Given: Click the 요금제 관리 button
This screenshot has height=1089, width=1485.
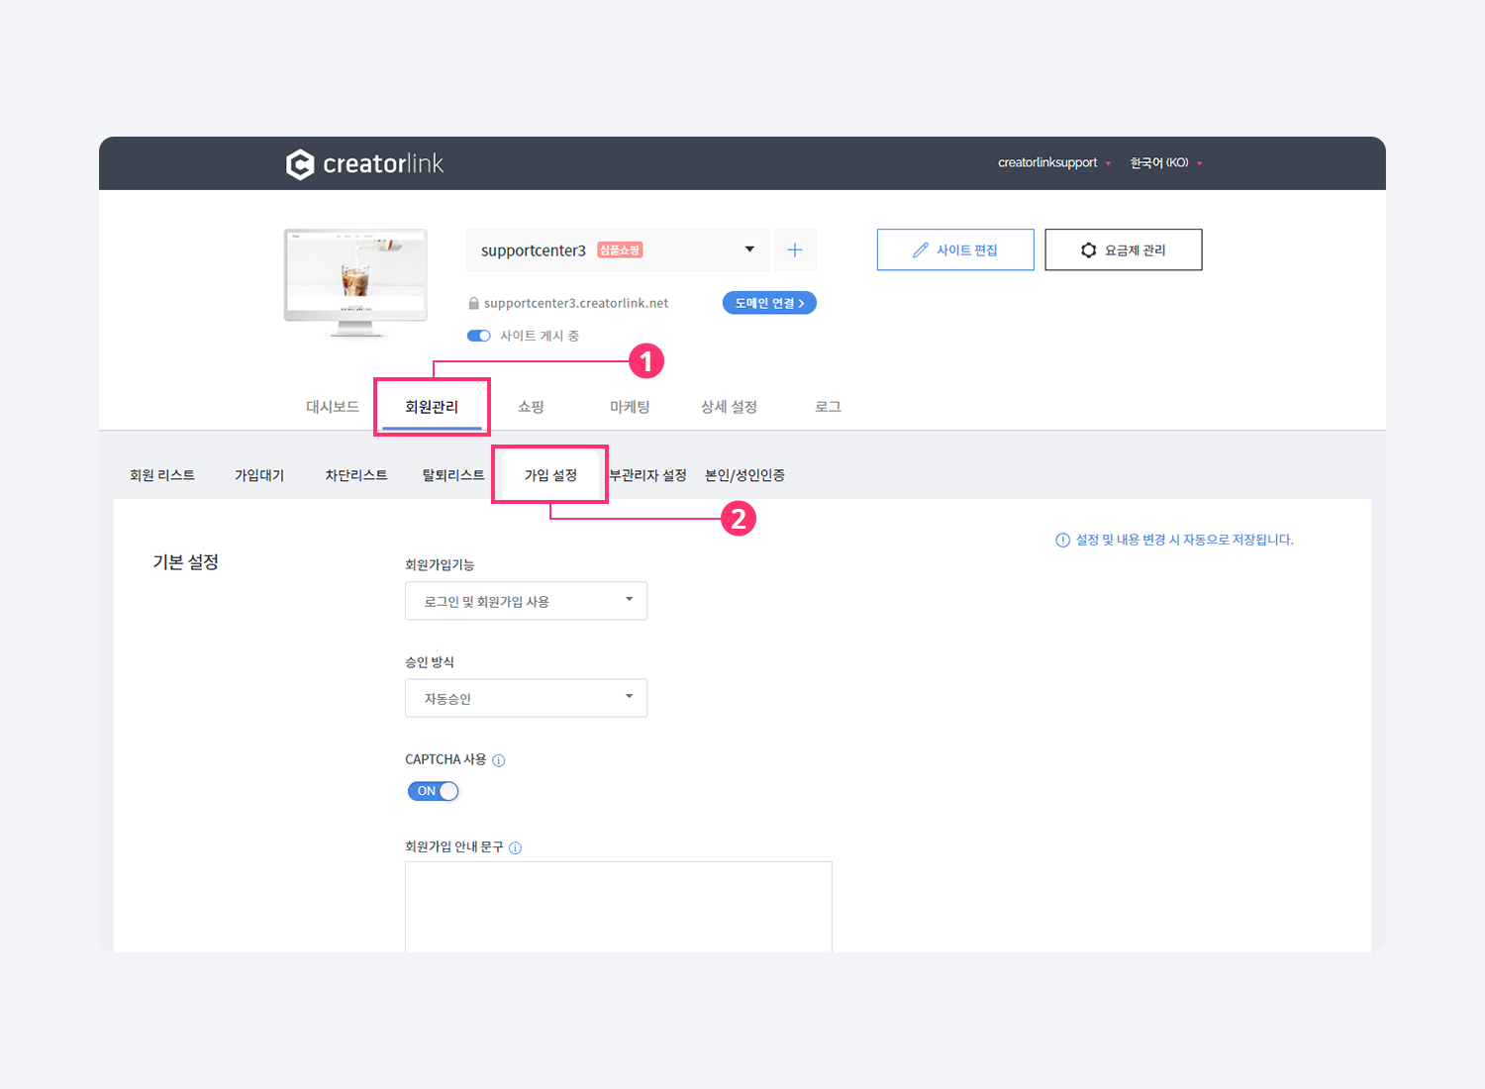Looking at the screenshot, I should coord(1124,250).
